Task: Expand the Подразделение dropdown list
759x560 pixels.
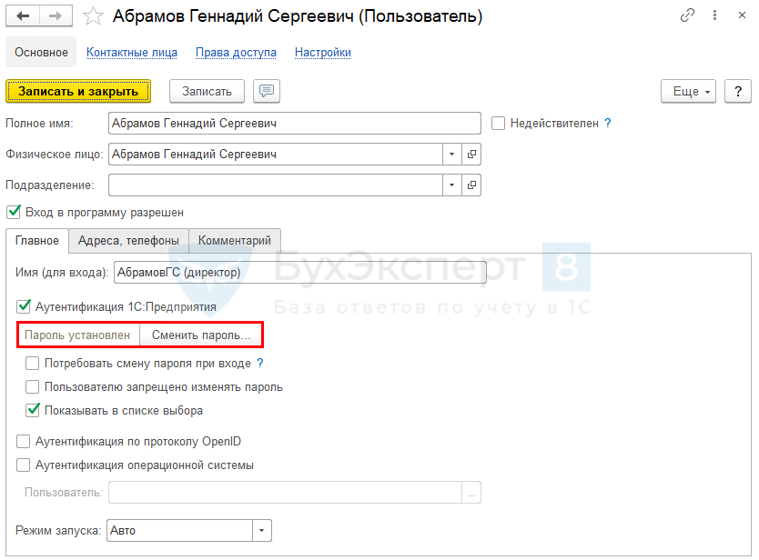Action: 452,185
